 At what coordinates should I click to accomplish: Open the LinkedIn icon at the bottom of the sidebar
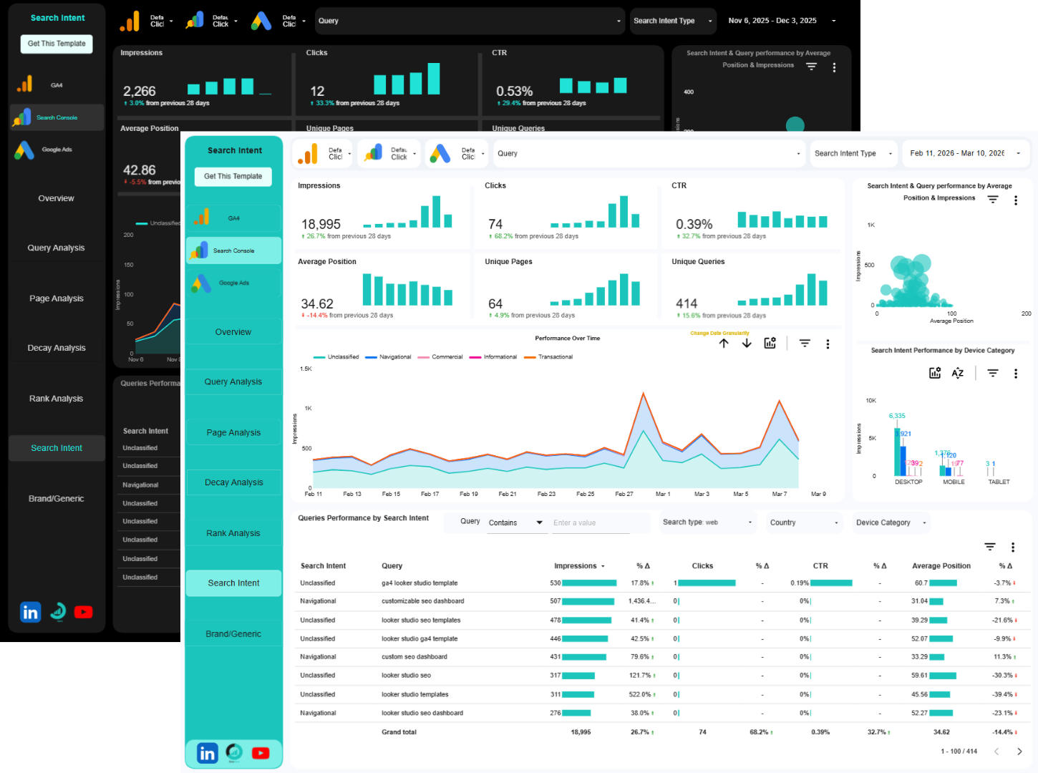pos(207,753)
